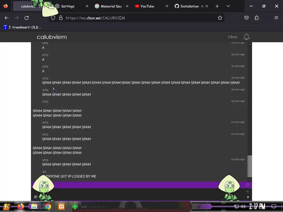Click the send message arrow
283x212 pixels.
point(248,197)
